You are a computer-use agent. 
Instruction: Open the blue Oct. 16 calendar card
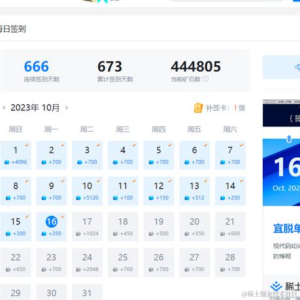[x=281, y=172]
